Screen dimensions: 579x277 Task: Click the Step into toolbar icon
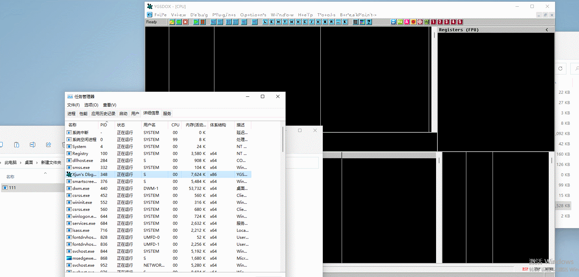pyautogui.click(x=213, y=22)
